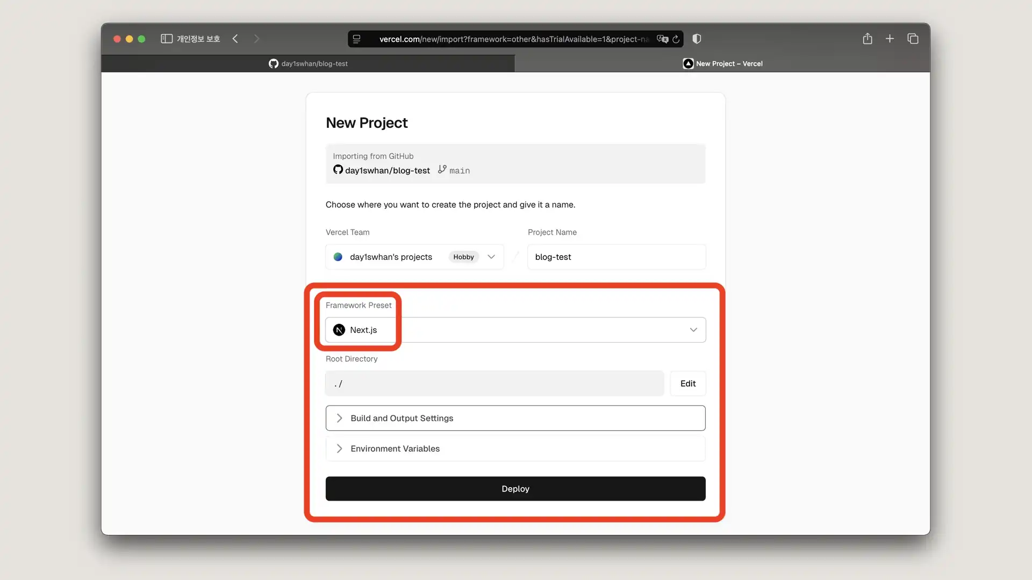
Task: Switch to the New Project – Vercel tab
Action: [x=722, y=63]
